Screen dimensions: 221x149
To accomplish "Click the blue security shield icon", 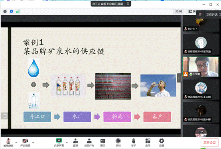I will point(12,12).
